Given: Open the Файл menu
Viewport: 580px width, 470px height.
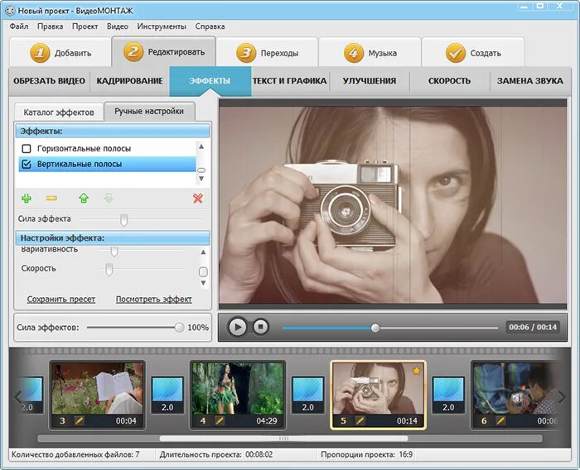Looking at the screenshot, I should (19, 26).
